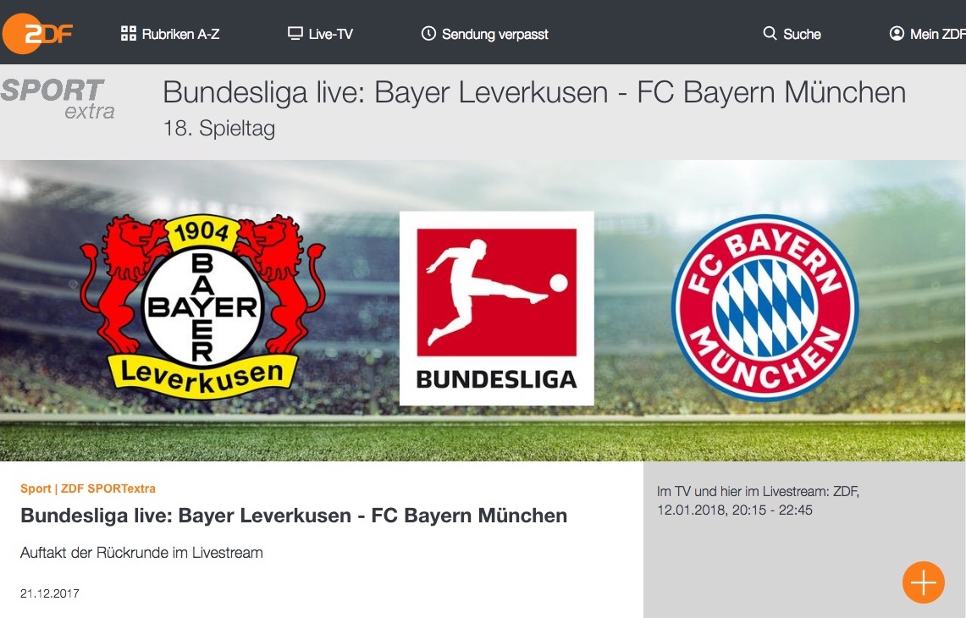
Task: Click the Bayer Leverkusen crest
Action: [202, 306]
